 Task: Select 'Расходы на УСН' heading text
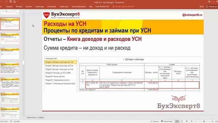[65, 24]
